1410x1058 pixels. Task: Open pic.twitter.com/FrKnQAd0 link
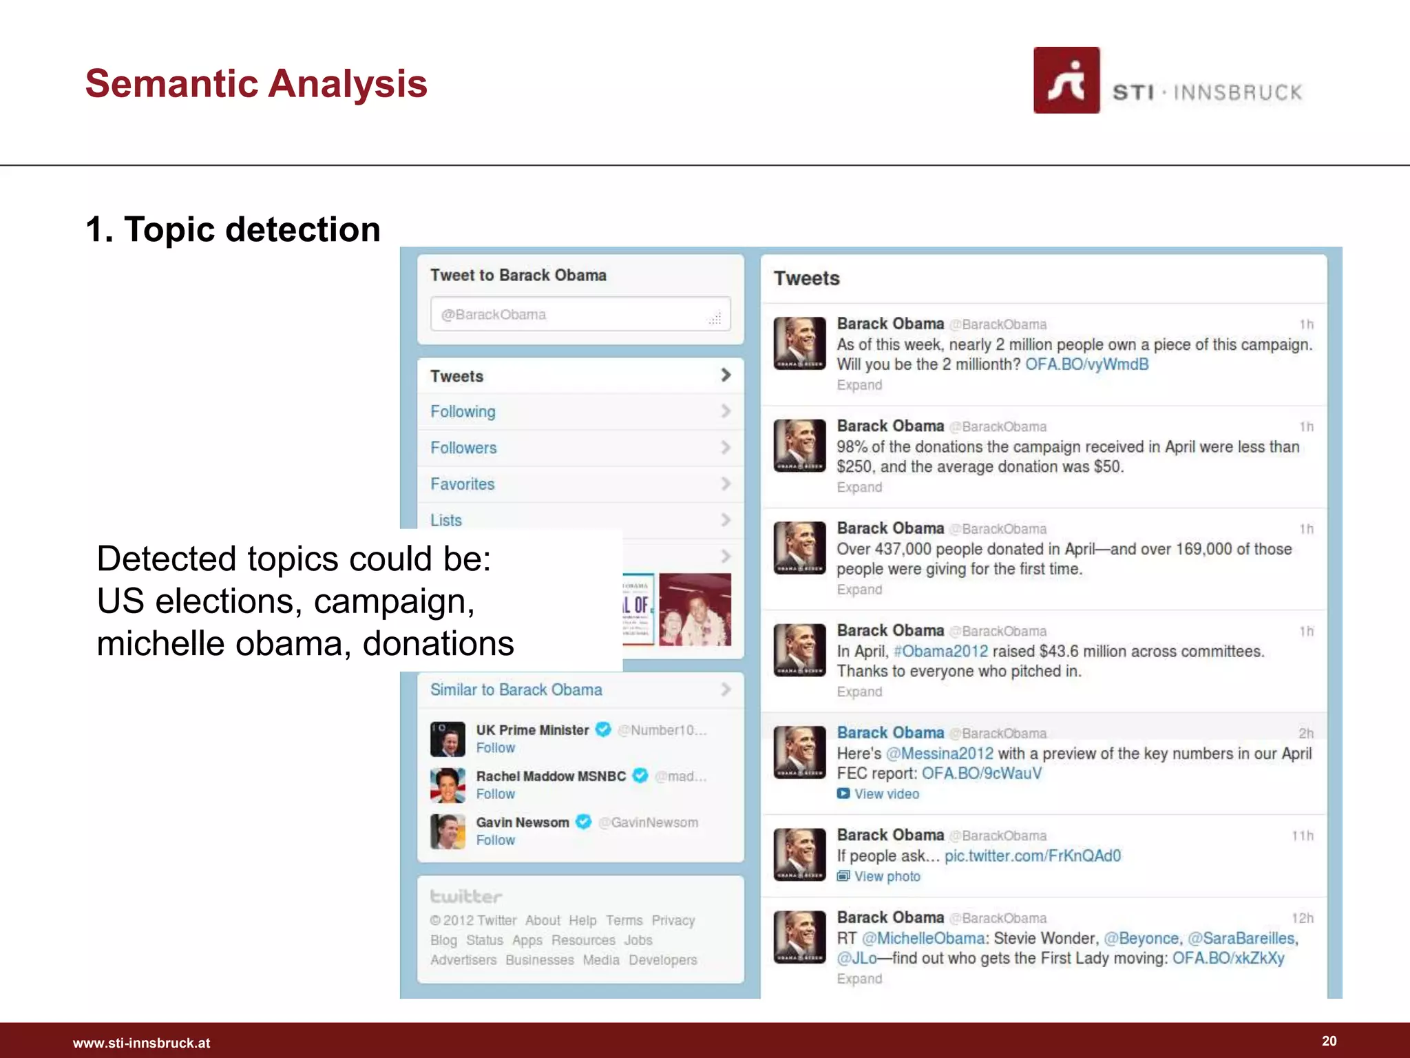coord(1033,856)
